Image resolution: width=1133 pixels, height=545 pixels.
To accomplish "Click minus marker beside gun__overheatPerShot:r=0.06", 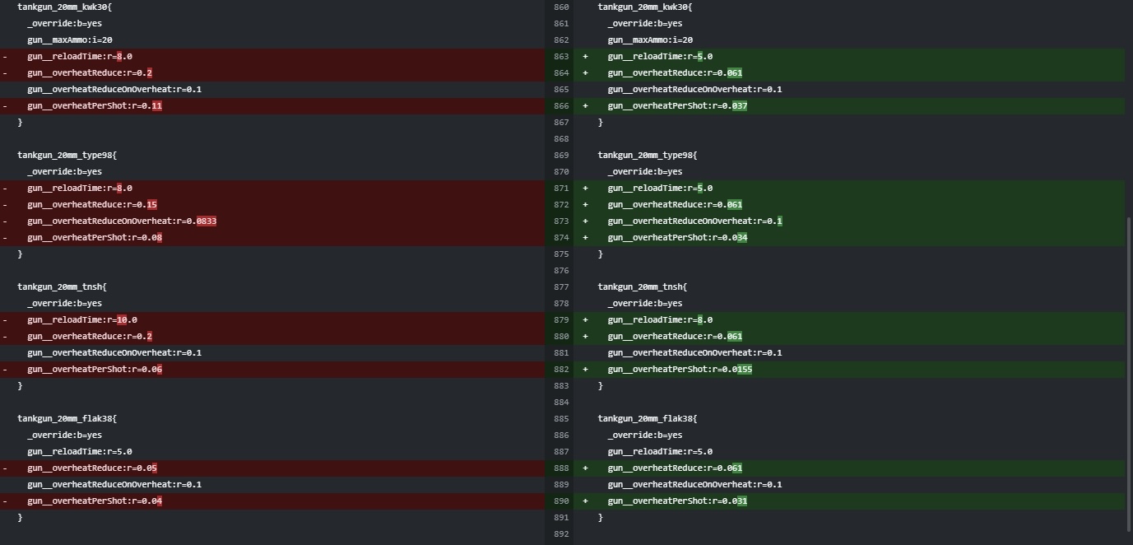I will point(6,370).
